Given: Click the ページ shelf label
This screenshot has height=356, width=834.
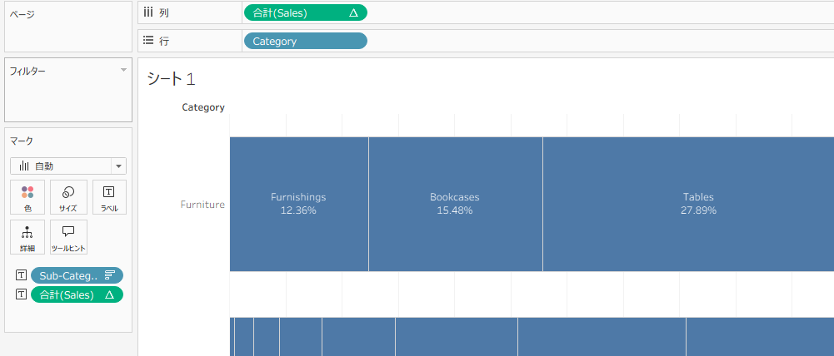Looking at the screenshot, I should pyautogui.click(x=22, y=14).
